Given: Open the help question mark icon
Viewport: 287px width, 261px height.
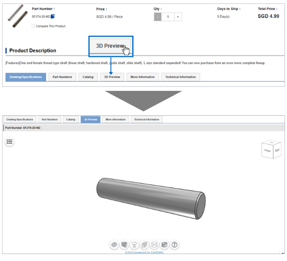Looking at the screenshot, I should 174,245.
